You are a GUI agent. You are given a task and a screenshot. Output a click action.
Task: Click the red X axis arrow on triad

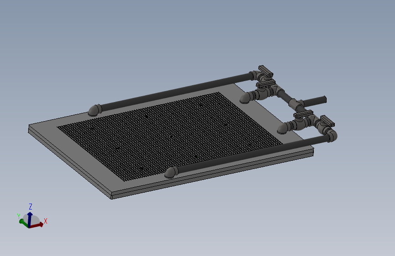click(x=36, y=225)
